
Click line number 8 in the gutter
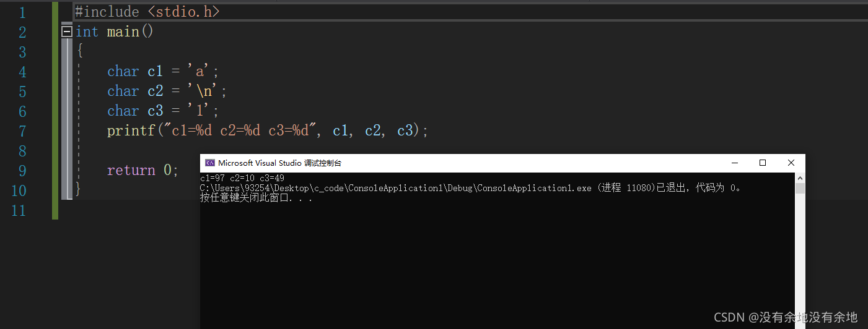click(x=22, y=151)
